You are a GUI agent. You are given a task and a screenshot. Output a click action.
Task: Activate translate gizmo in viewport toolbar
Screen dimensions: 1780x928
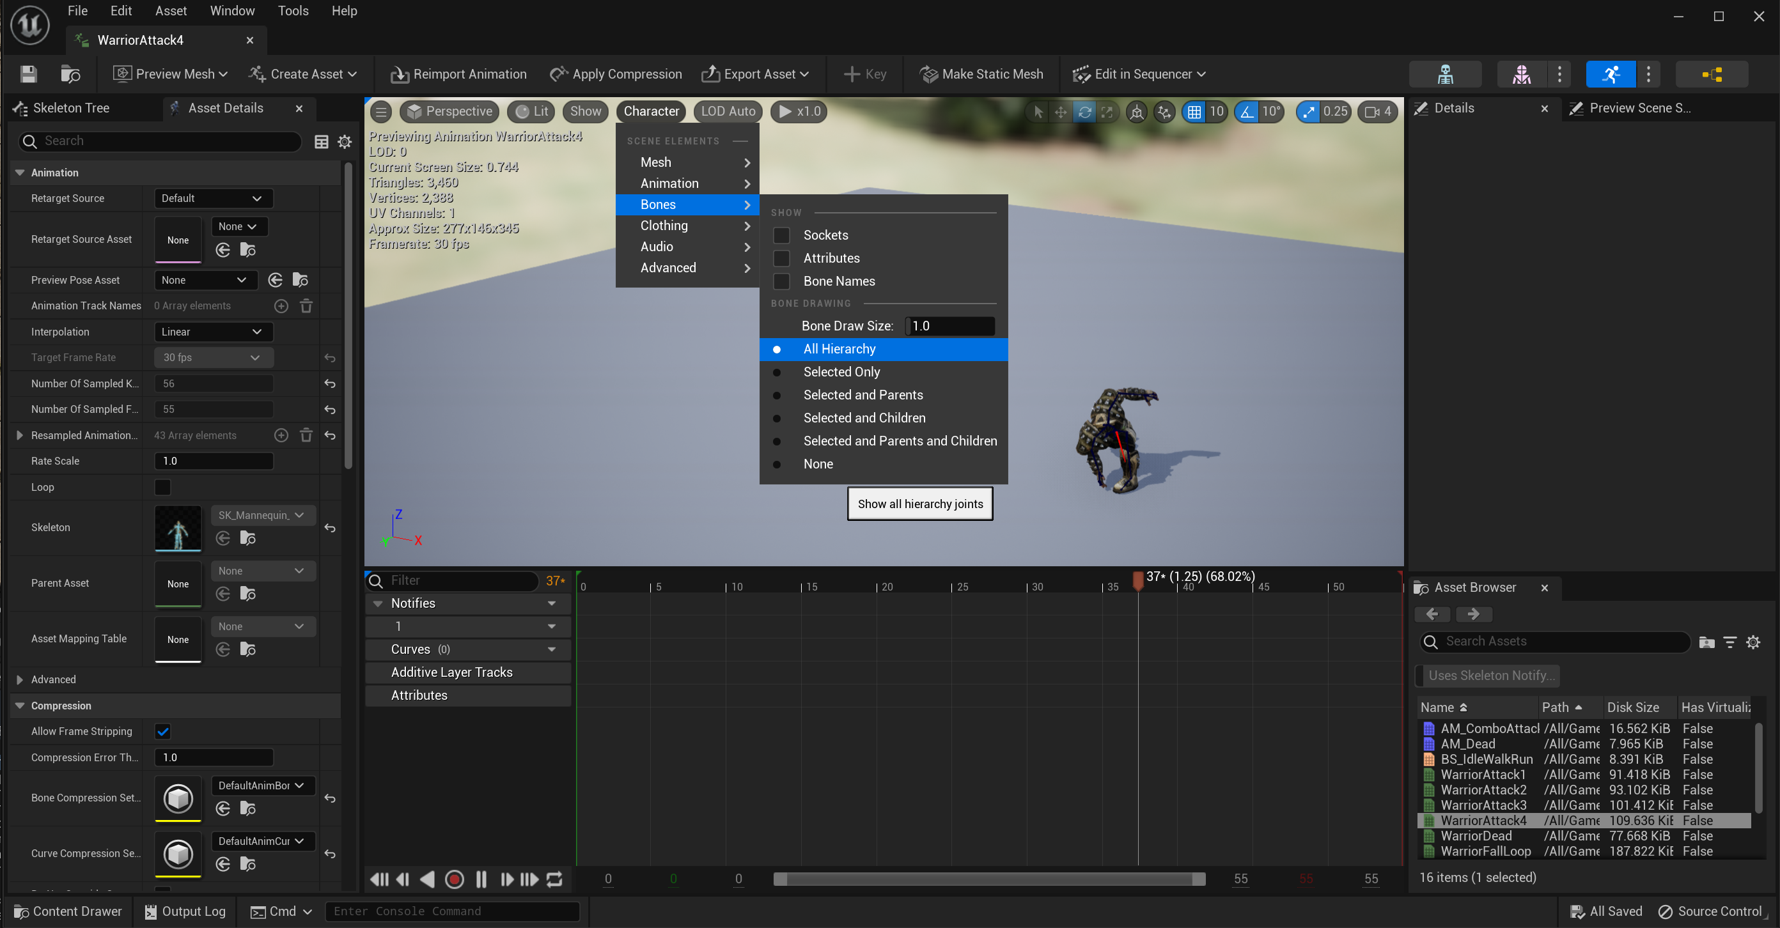click(1061, 112)
